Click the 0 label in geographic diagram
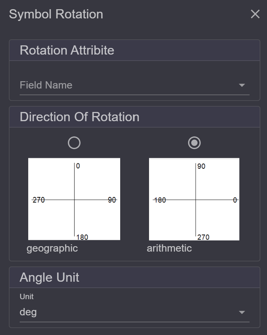The height and width of the screenshot is (335, 267). point(78,166)
